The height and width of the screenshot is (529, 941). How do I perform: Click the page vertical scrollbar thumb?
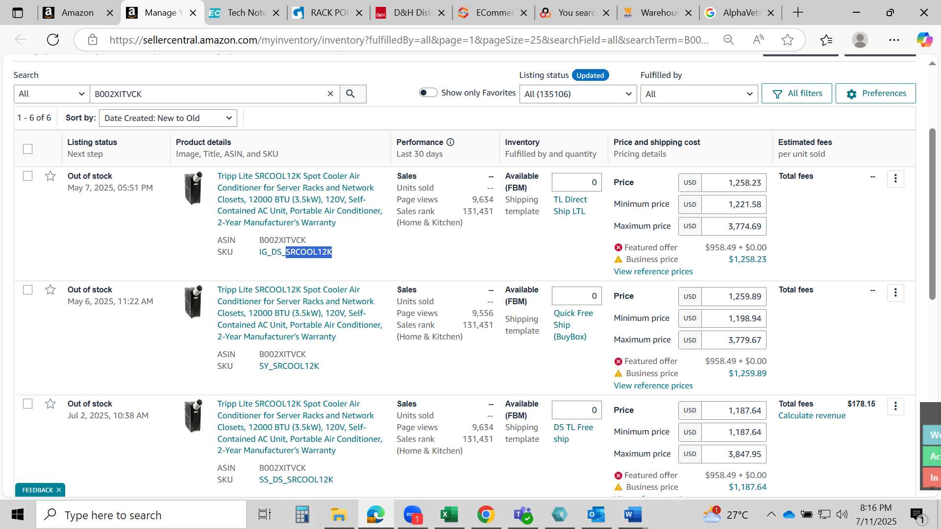pos(932,214)
